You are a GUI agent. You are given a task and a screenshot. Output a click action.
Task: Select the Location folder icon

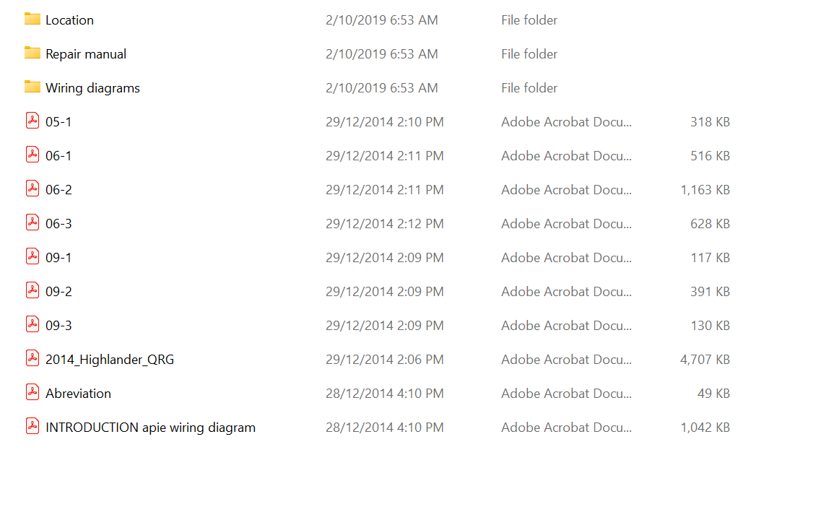[32, 19]
